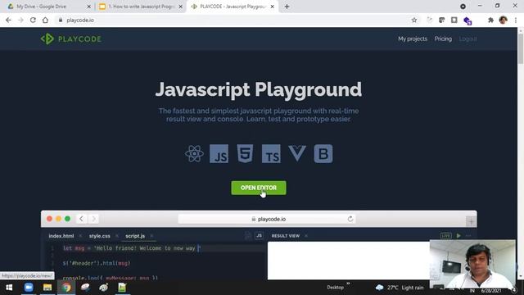Click the Logout link

tap(468, 39)
